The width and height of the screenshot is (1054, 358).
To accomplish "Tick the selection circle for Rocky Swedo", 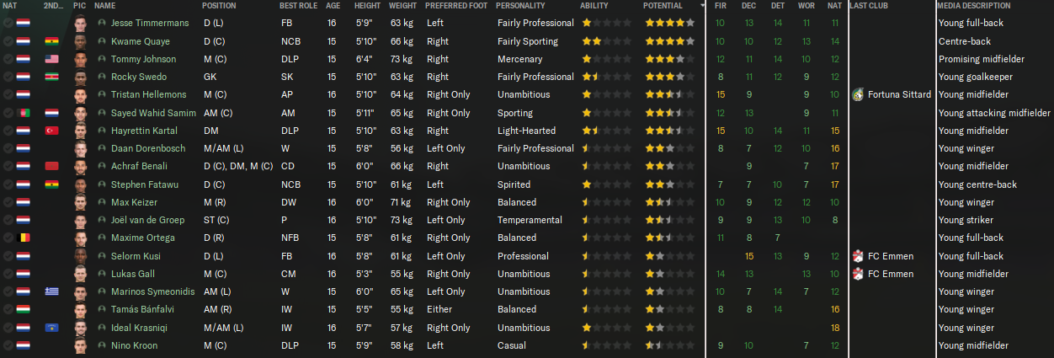I will 8,77.
